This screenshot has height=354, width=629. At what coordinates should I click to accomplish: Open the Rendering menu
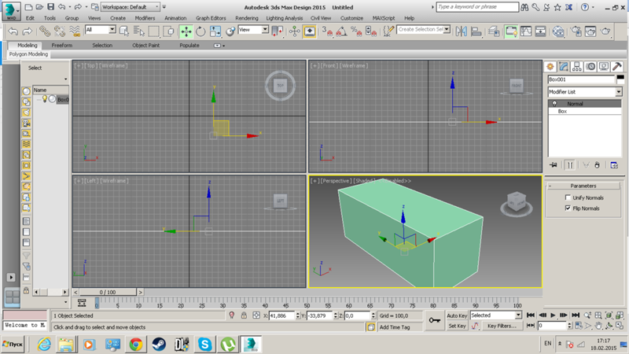pyautogui.click(x=247, y=18)
